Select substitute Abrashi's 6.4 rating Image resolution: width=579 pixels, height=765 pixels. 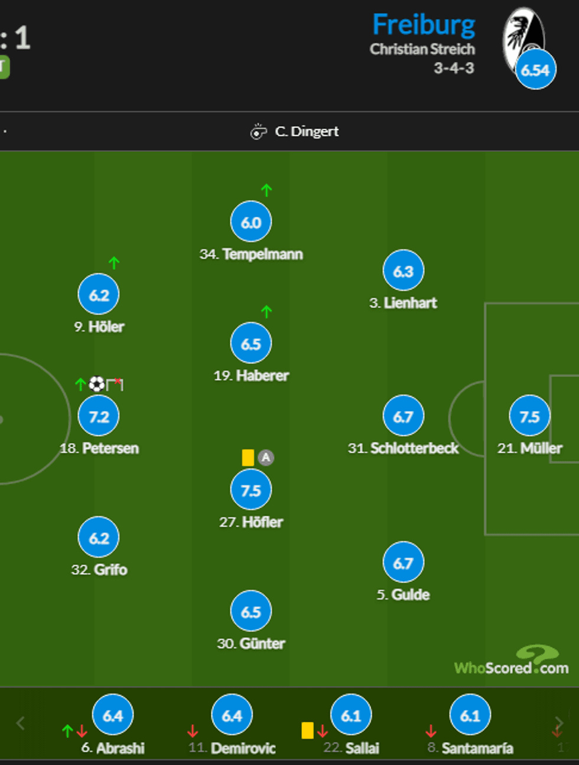point(113,716)
